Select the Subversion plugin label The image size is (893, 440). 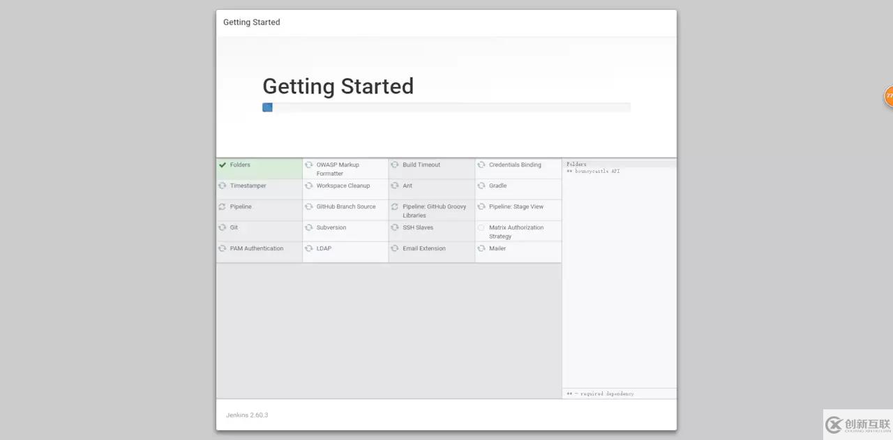coord(331,228)
